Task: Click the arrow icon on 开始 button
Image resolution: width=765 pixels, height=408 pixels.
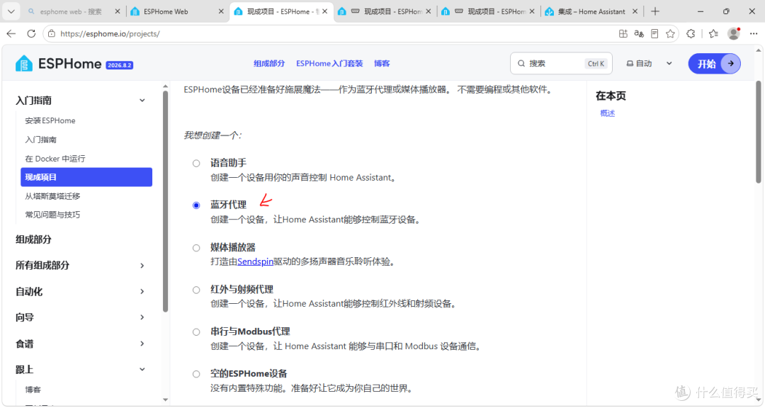Action: [x=730, y=64]
